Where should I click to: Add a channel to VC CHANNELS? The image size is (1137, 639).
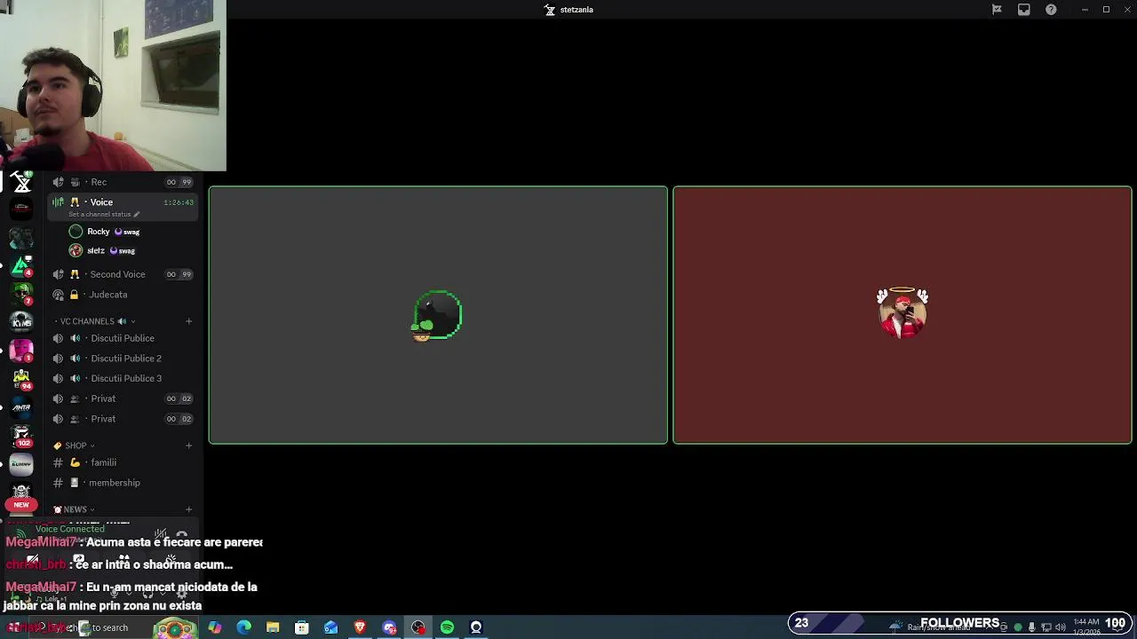pyautogui.click(x=188, y=321)
